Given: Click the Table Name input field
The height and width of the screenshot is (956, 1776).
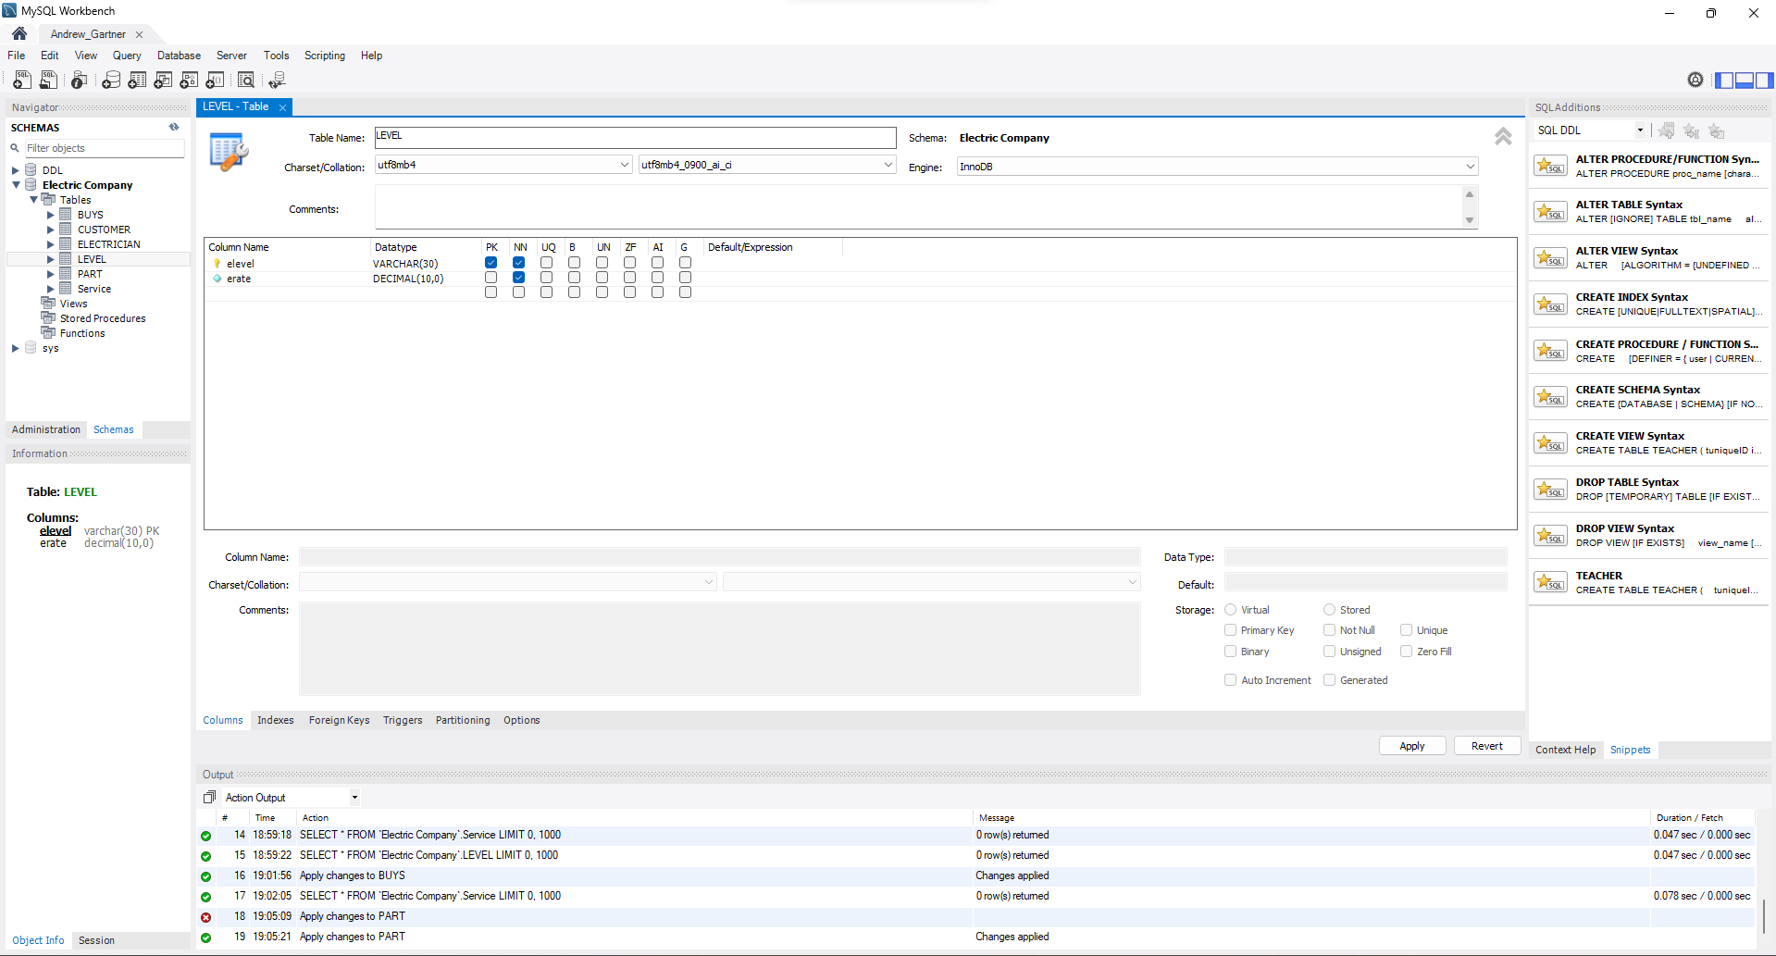Looking at the screenshot, I should coord(635,137).
